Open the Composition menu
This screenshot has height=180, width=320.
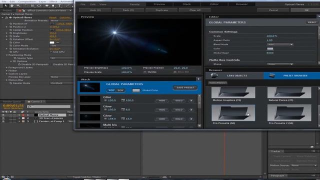[x=27, y=1]
